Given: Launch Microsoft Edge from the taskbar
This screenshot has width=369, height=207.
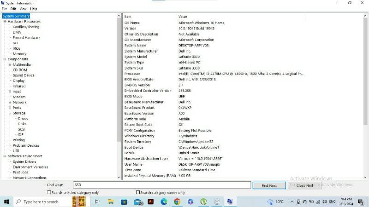Looking at the screenshot, I should 164,201.
